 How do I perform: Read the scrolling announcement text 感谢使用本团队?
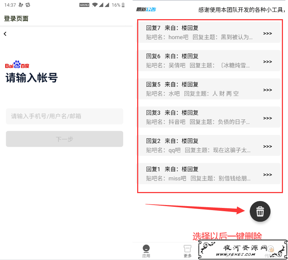[242, 9]
